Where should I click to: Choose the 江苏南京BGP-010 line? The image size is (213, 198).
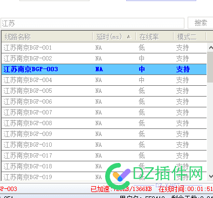click(x=104, y=145)
